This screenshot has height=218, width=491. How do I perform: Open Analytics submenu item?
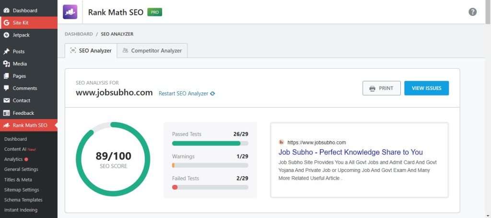pyautogui.click(x=13, y=159)
